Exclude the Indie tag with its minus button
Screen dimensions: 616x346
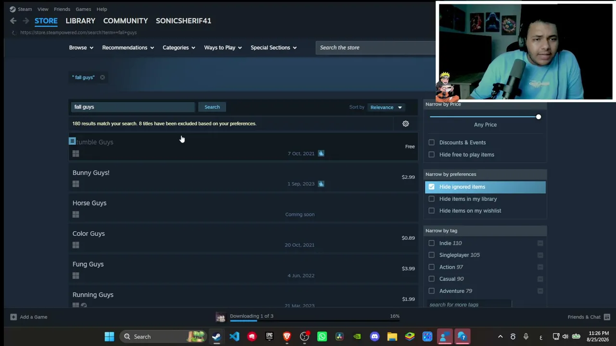click(540, 243)
